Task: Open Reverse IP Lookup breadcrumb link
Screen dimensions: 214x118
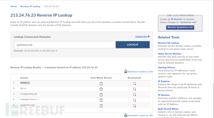Action: (30, 7)
